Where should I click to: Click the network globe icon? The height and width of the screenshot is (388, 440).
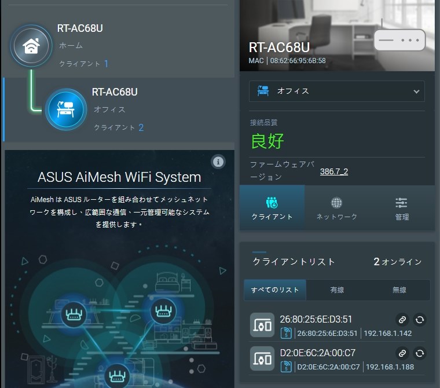click(336, 203)
